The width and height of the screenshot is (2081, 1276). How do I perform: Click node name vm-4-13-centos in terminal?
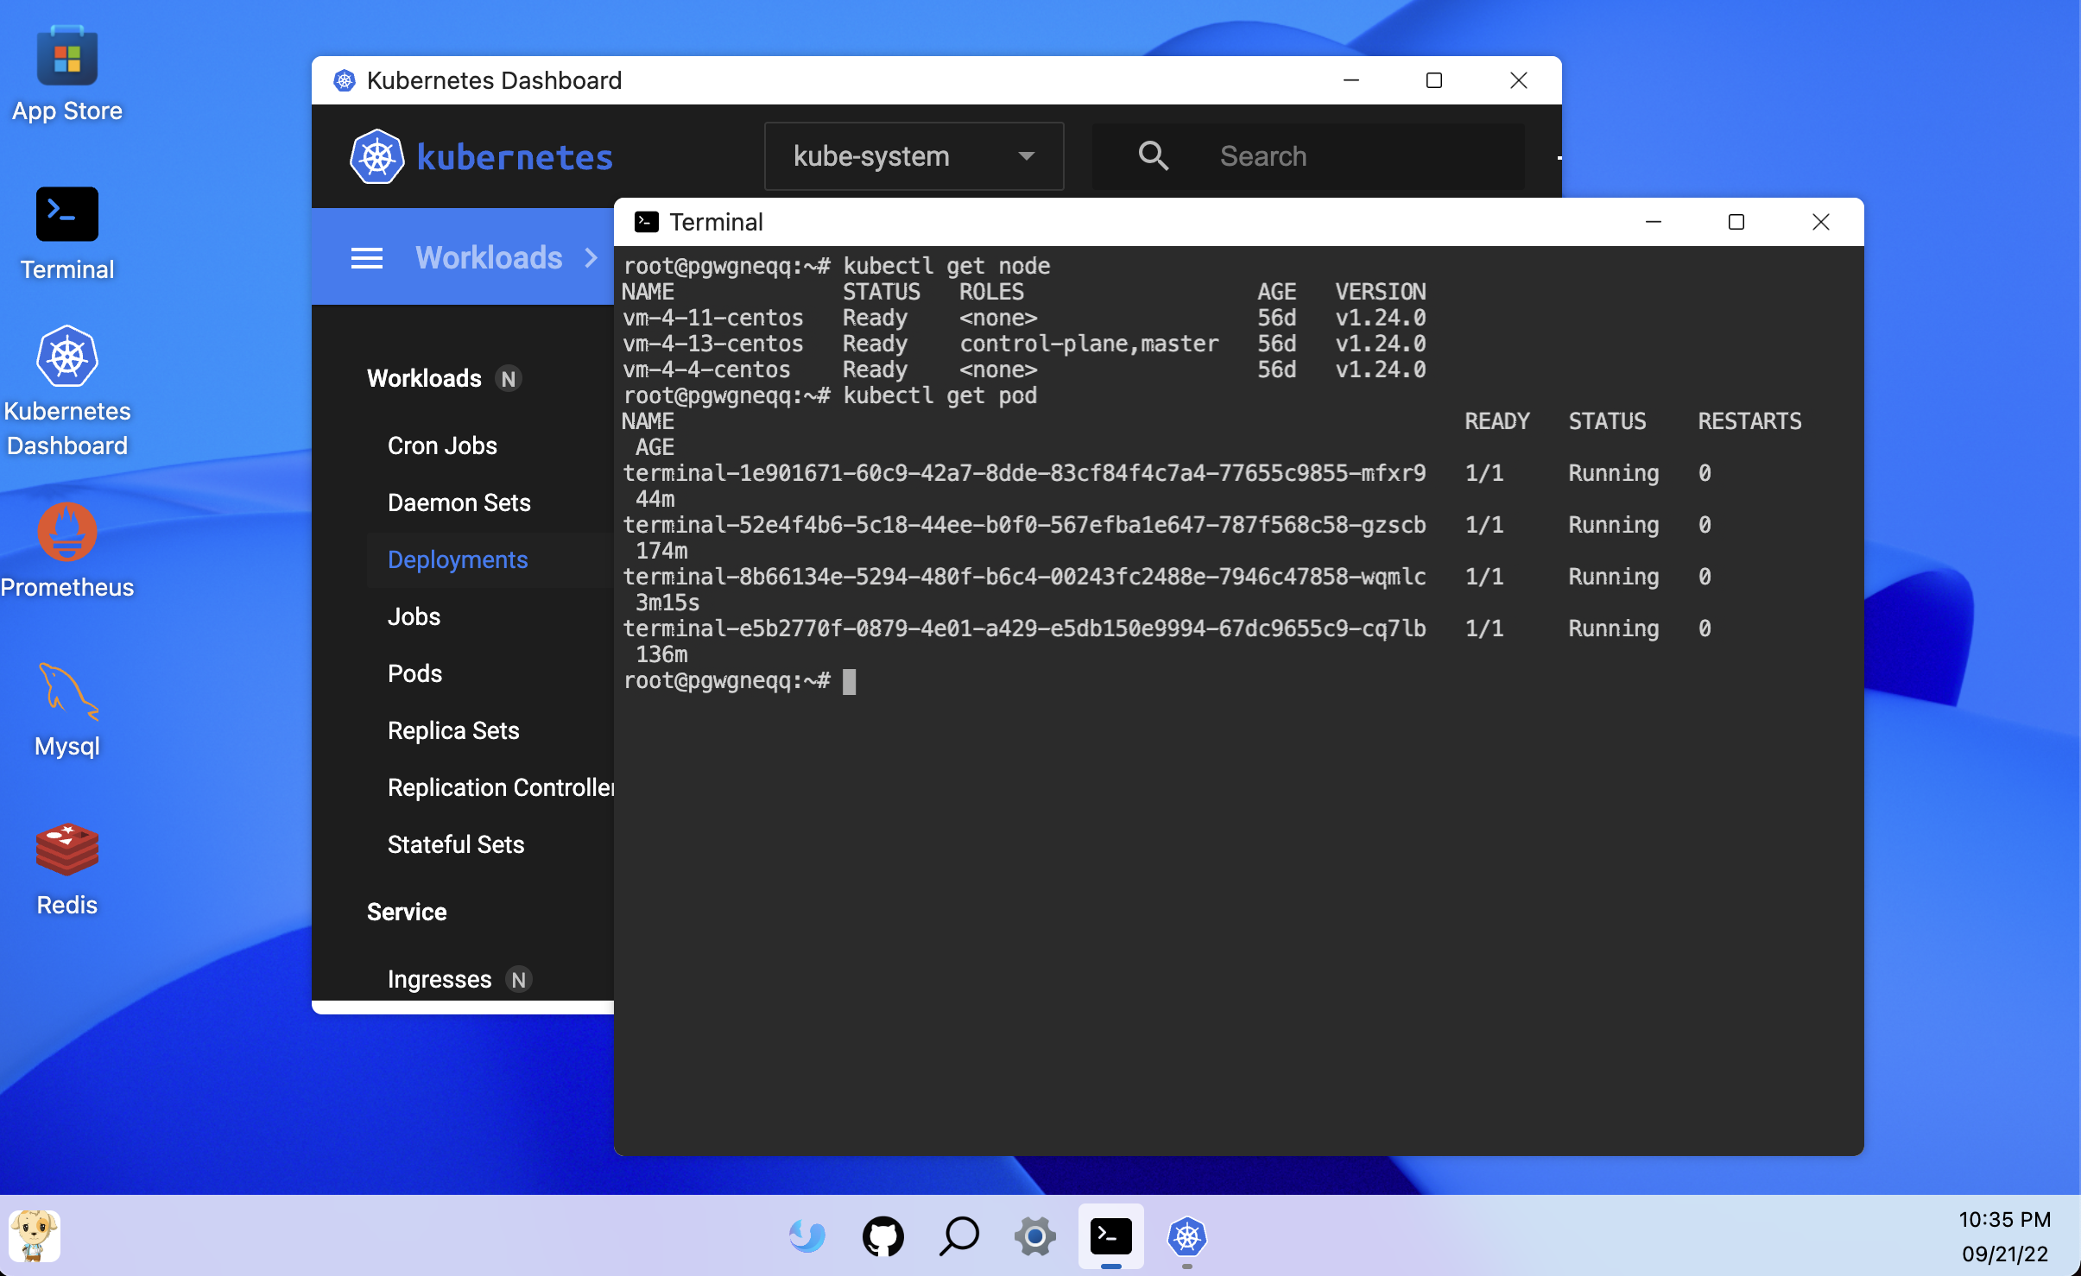pyautogui.click(x=713, y=344)
